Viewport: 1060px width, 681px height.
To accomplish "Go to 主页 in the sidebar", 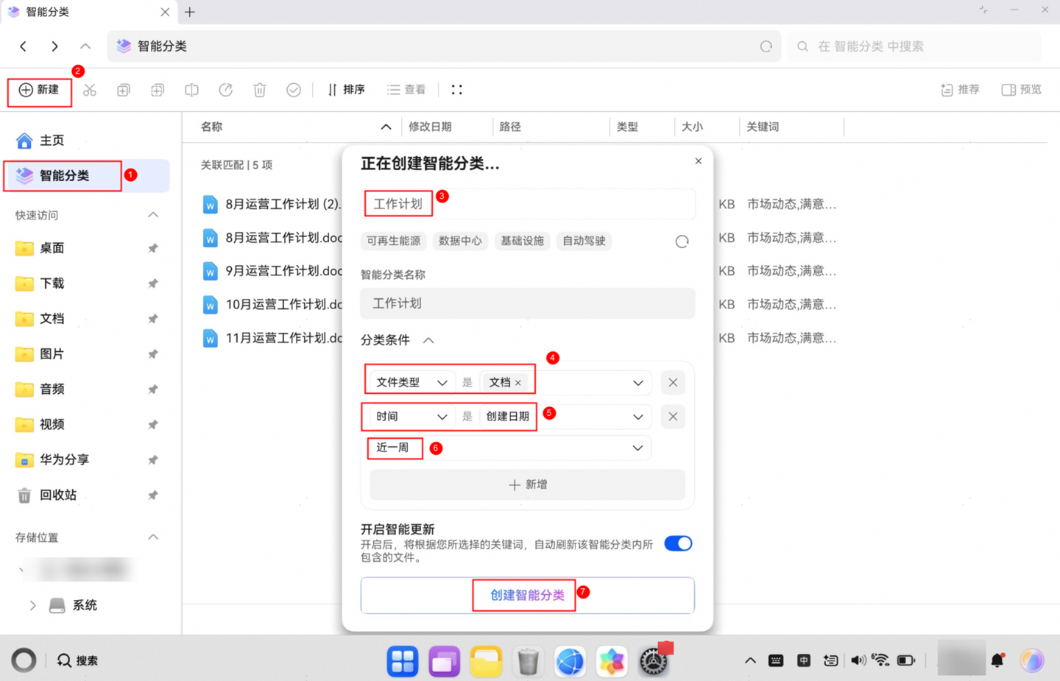I will (51, 140).
